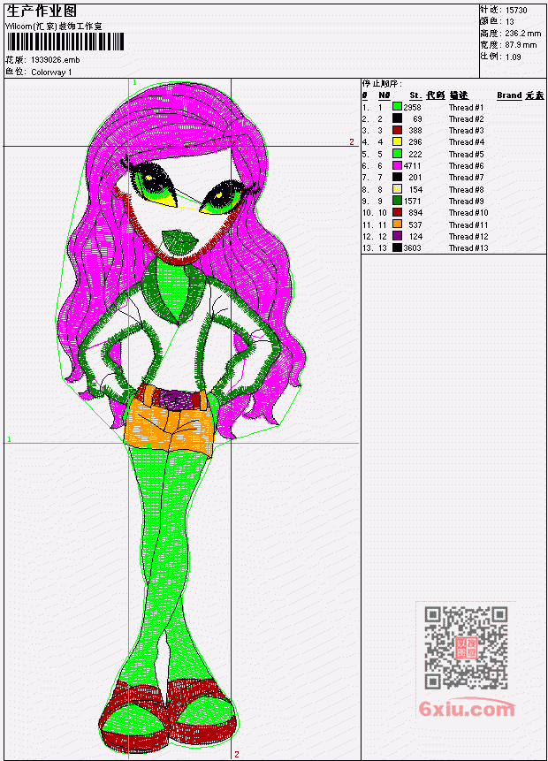Select stitch count 69 in row 2

417,119
